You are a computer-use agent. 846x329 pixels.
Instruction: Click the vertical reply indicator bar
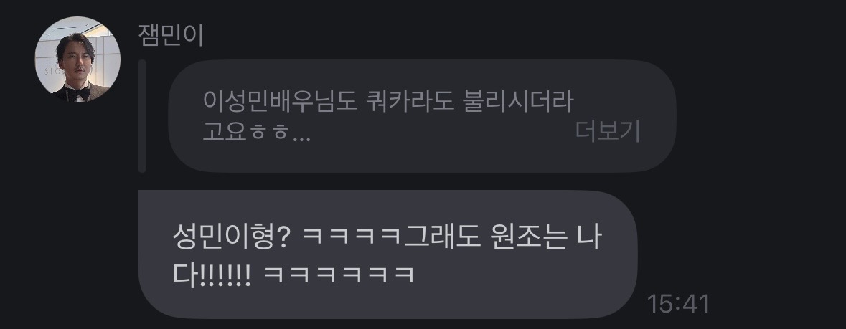point(143,116)
